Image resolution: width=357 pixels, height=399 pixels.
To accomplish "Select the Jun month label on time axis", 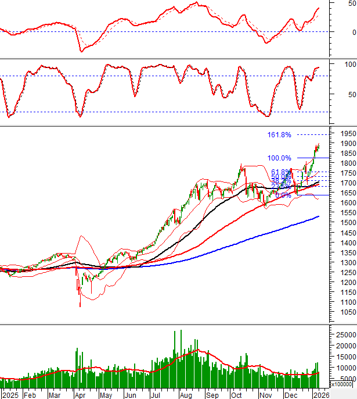I will (x=131, y=394).
